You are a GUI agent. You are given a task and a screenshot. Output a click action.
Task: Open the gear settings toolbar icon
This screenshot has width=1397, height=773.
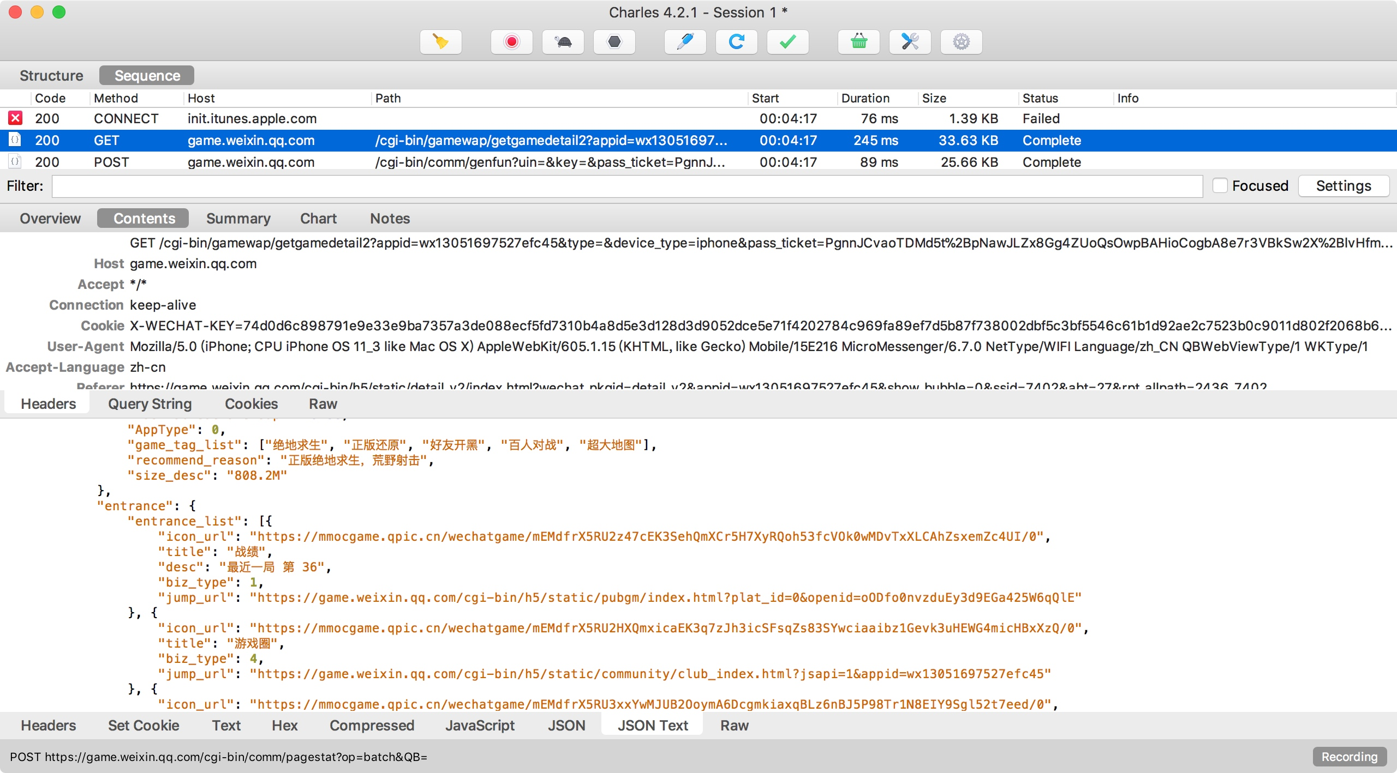961,42
